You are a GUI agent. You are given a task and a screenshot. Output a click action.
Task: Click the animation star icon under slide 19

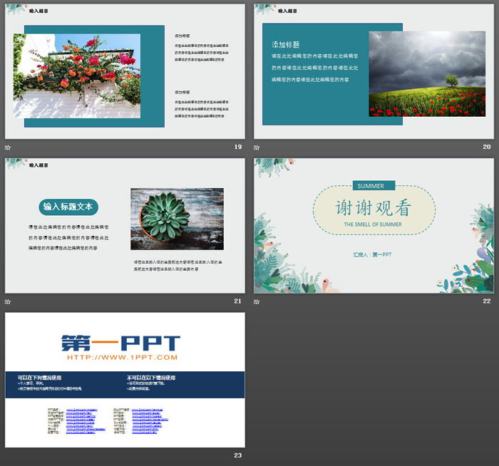[8, 147]
